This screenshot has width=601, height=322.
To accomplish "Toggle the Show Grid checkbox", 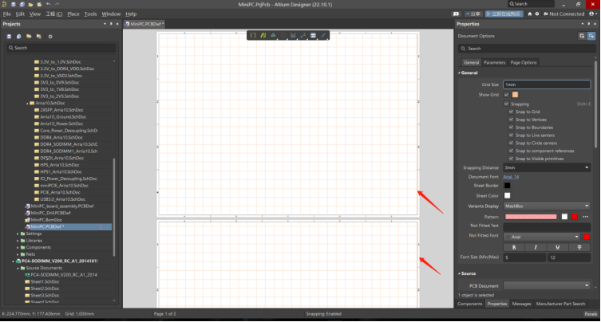I will pos(506,95).
